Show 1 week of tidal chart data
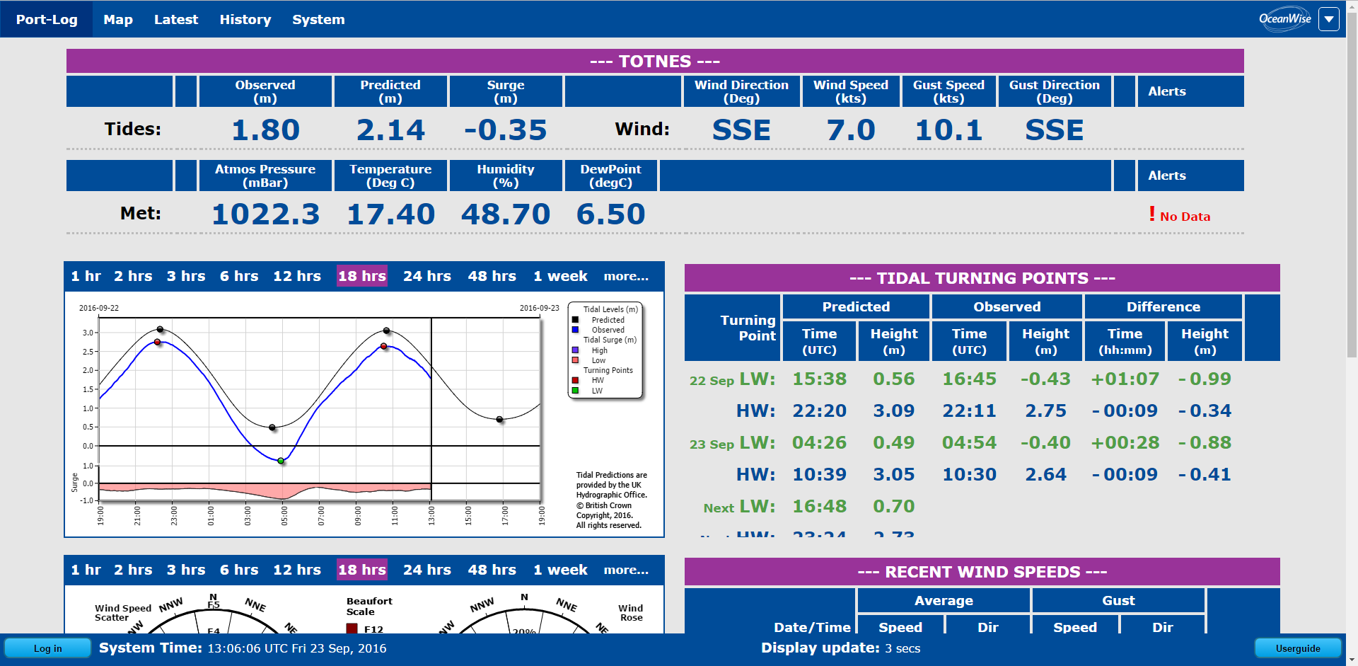This screenshot has height=666, width=1358. 560,276
